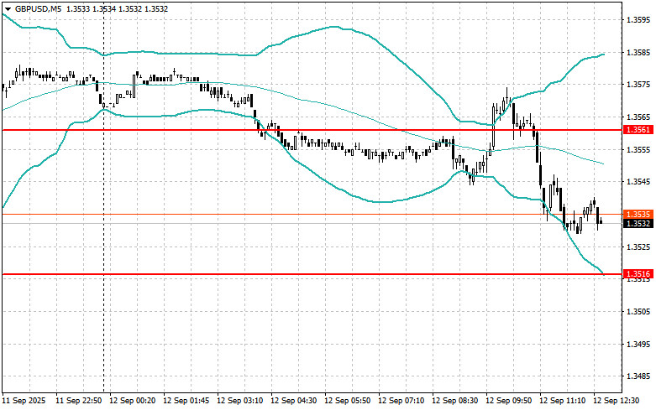Click the '12 Sep 03:10' time axis label
The width and height of the screenshot is (656, 410).
pyautogui.click(x=239, y=401)
